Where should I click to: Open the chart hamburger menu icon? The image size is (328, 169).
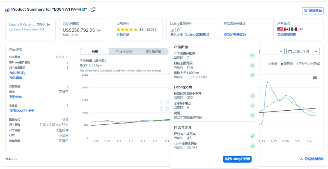(x=315, y=77)
